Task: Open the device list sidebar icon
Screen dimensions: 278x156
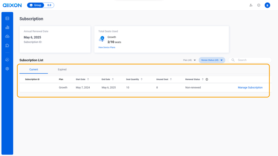Action: point(7,19)
